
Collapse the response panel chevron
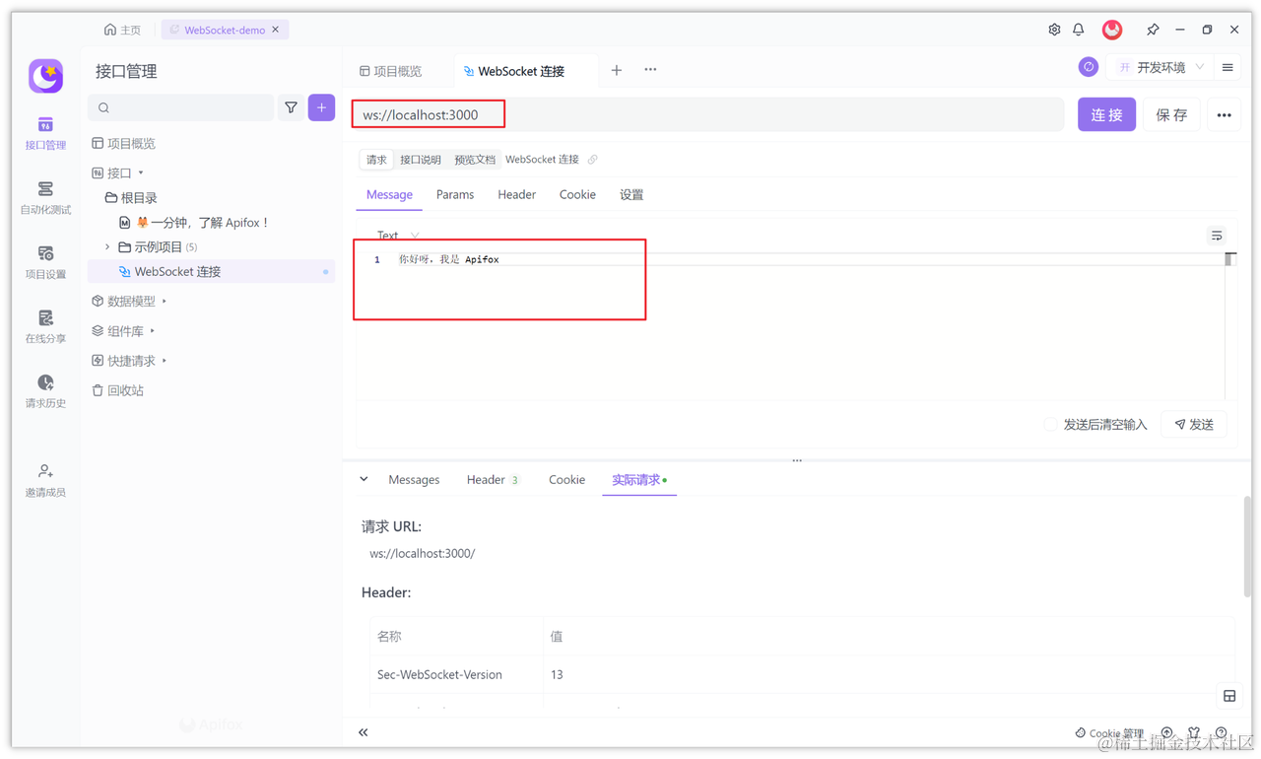(x=364, y=480)
